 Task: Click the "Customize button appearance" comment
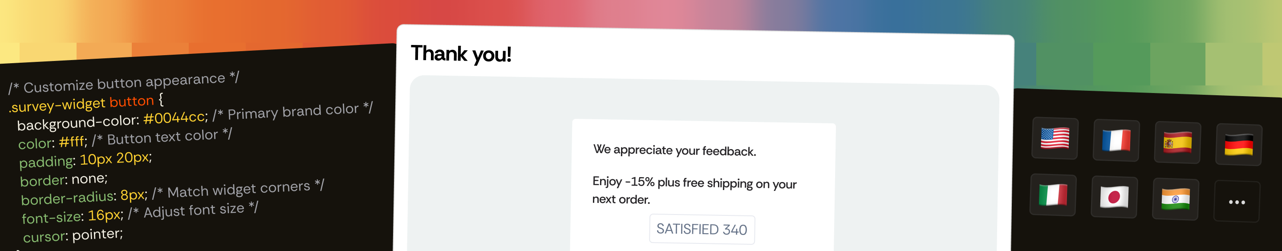[123, 83]
